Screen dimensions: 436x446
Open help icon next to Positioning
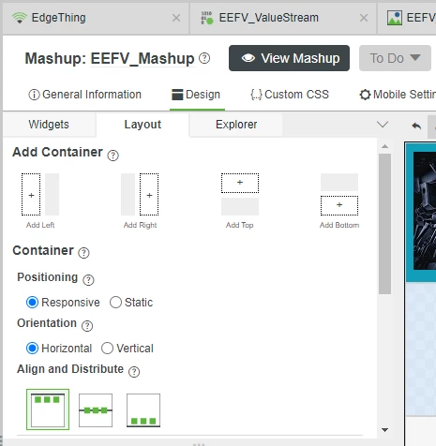click(x=88, y=280)
